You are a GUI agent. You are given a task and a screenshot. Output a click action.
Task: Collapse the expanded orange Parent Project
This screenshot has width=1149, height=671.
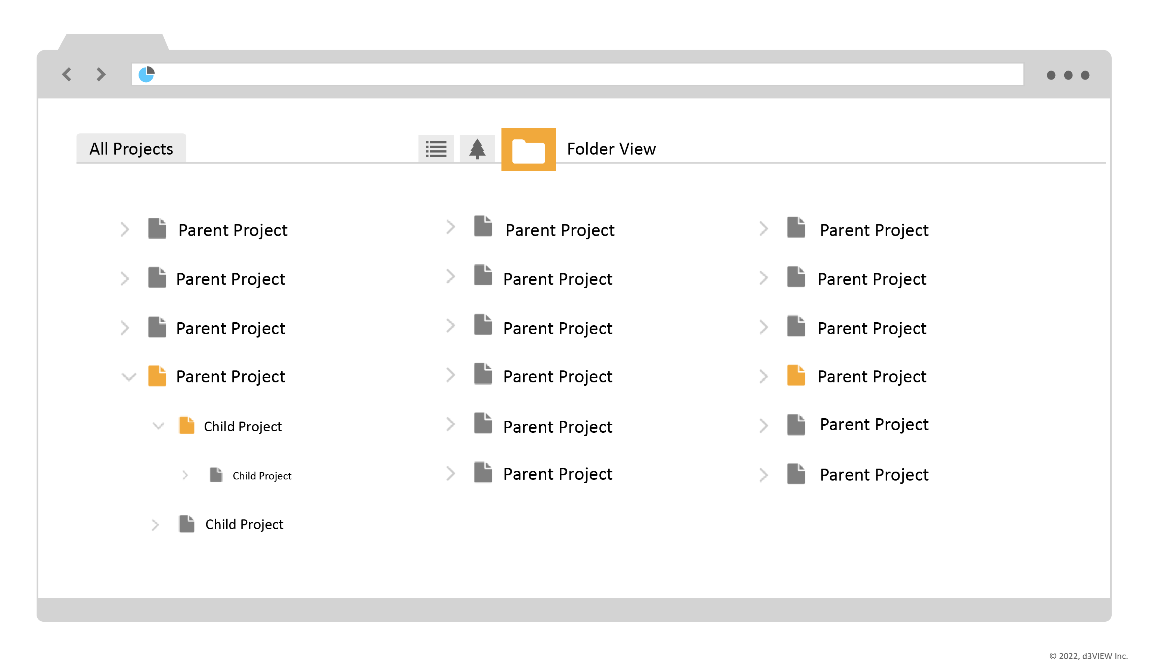point(129,376)
